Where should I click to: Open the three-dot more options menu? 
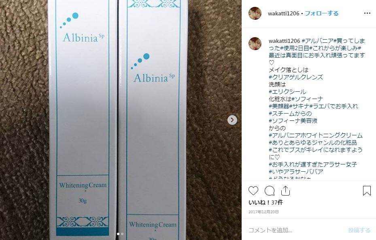(x=367, y=13)
